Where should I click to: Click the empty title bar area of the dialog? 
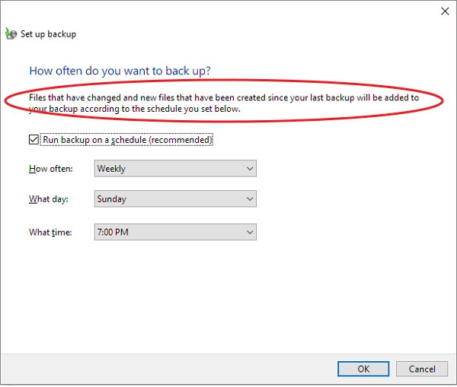[228, 11]
